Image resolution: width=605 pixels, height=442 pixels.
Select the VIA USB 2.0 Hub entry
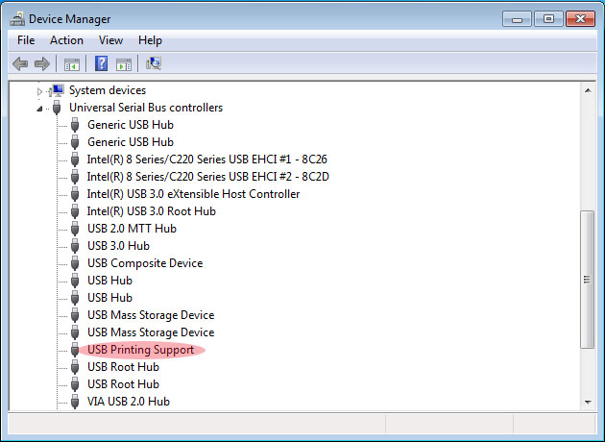pyautogui.click(x=128, y=402)
